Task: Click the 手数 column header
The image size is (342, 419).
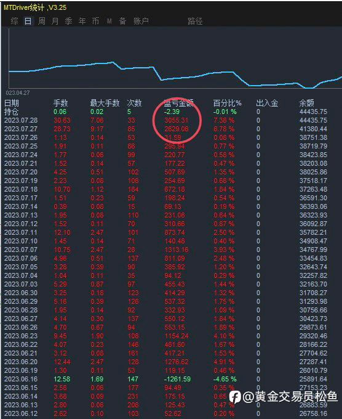Action: coord(60,103)
